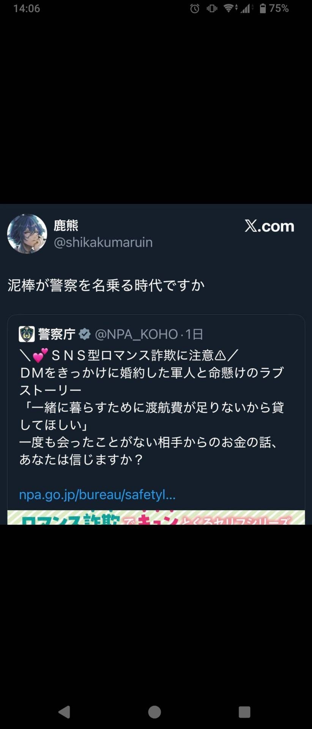The width and height of the screenshot is (312, 729).
Task: Open the npa.go.jp/bureau/safetyl... link
Action: 97,495
